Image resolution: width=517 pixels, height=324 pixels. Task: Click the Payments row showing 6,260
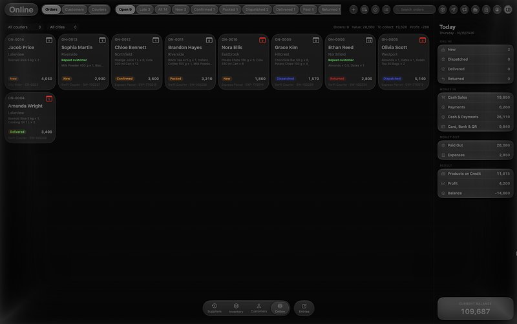[475, 107]
